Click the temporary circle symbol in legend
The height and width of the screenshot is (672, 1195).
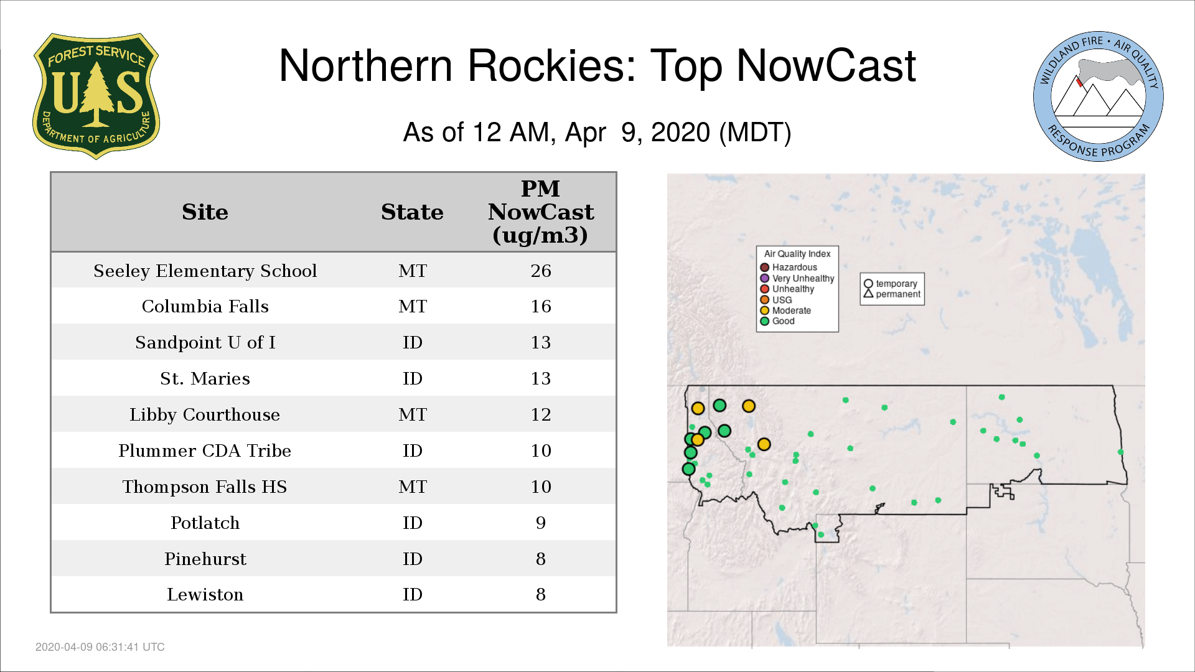coord(868,284)
